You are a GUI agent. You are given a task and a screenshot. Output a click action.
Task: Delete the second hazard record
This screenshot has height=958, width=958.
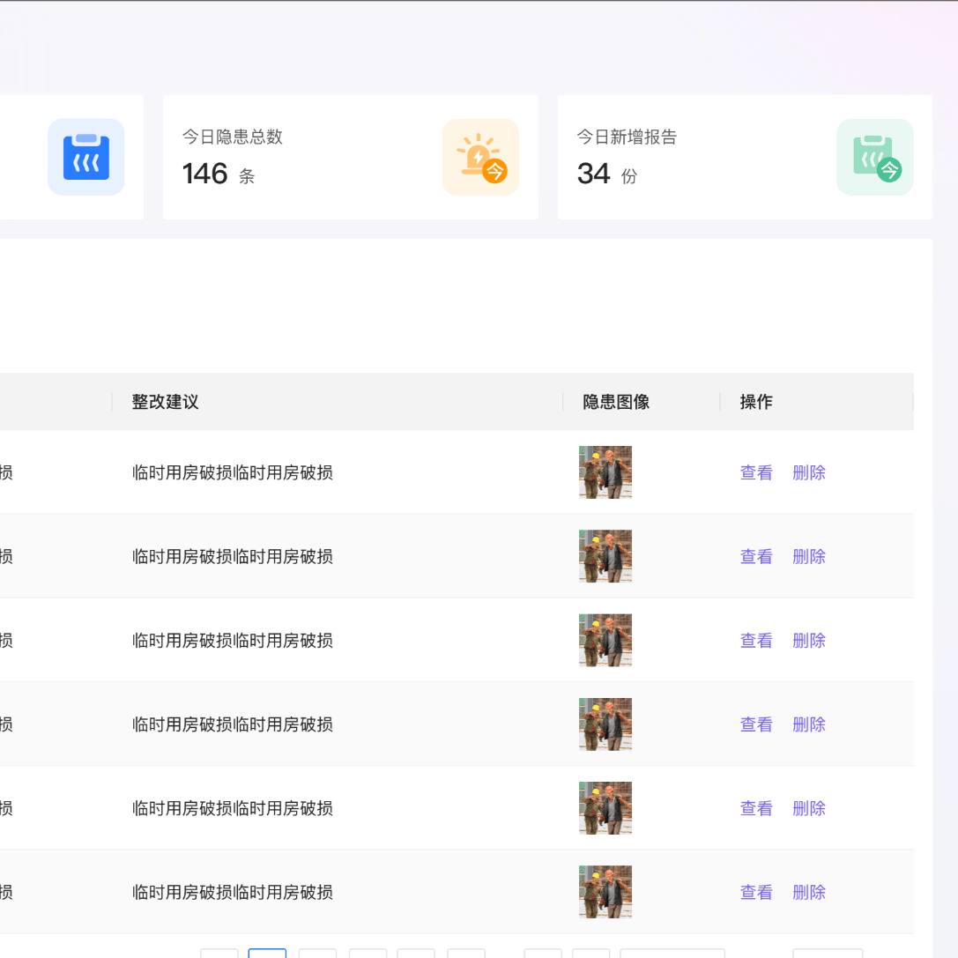pos(808,556)
